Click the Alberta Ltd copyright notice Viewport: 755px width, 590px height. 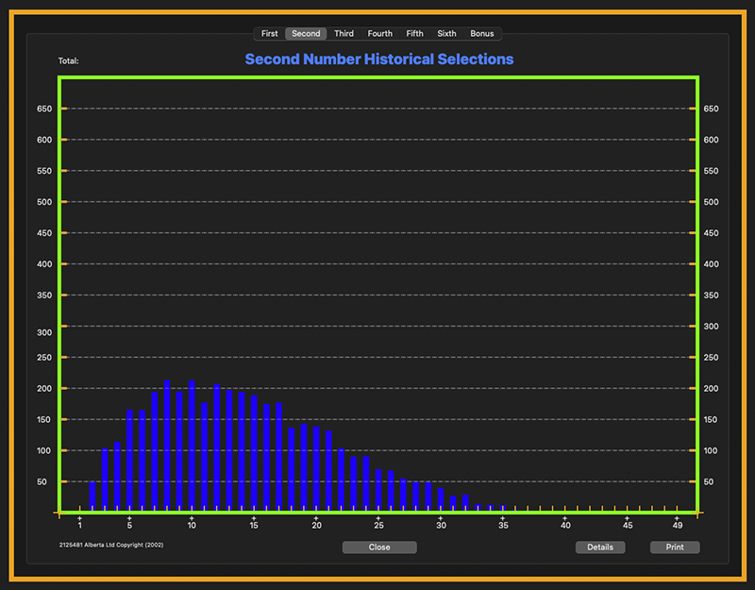pos(111,545)
